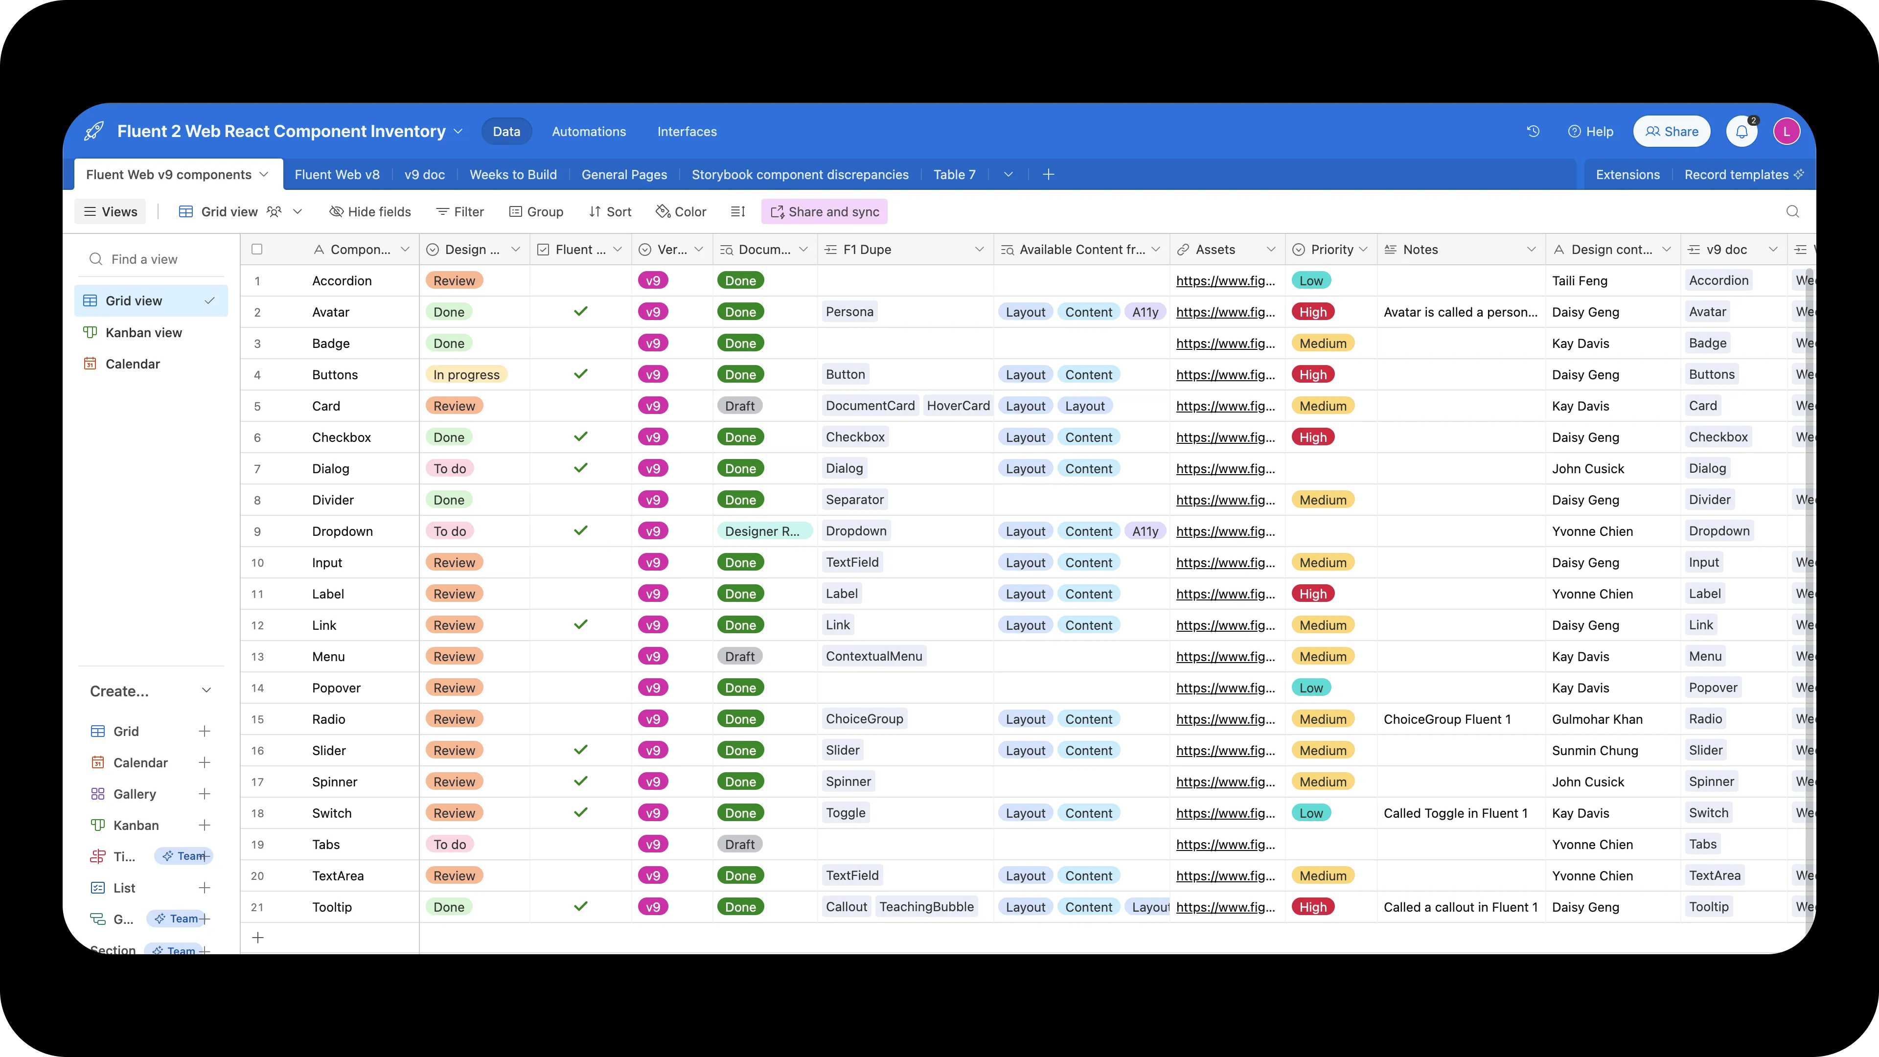This screenshot has height=1057, width=1879.
Task: Toggle Fluent checkbox for Dialog row
Action: click(x=581, y=468)
